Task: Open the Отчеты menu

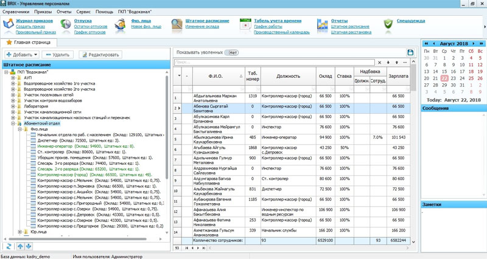Action: click(64, 12)
